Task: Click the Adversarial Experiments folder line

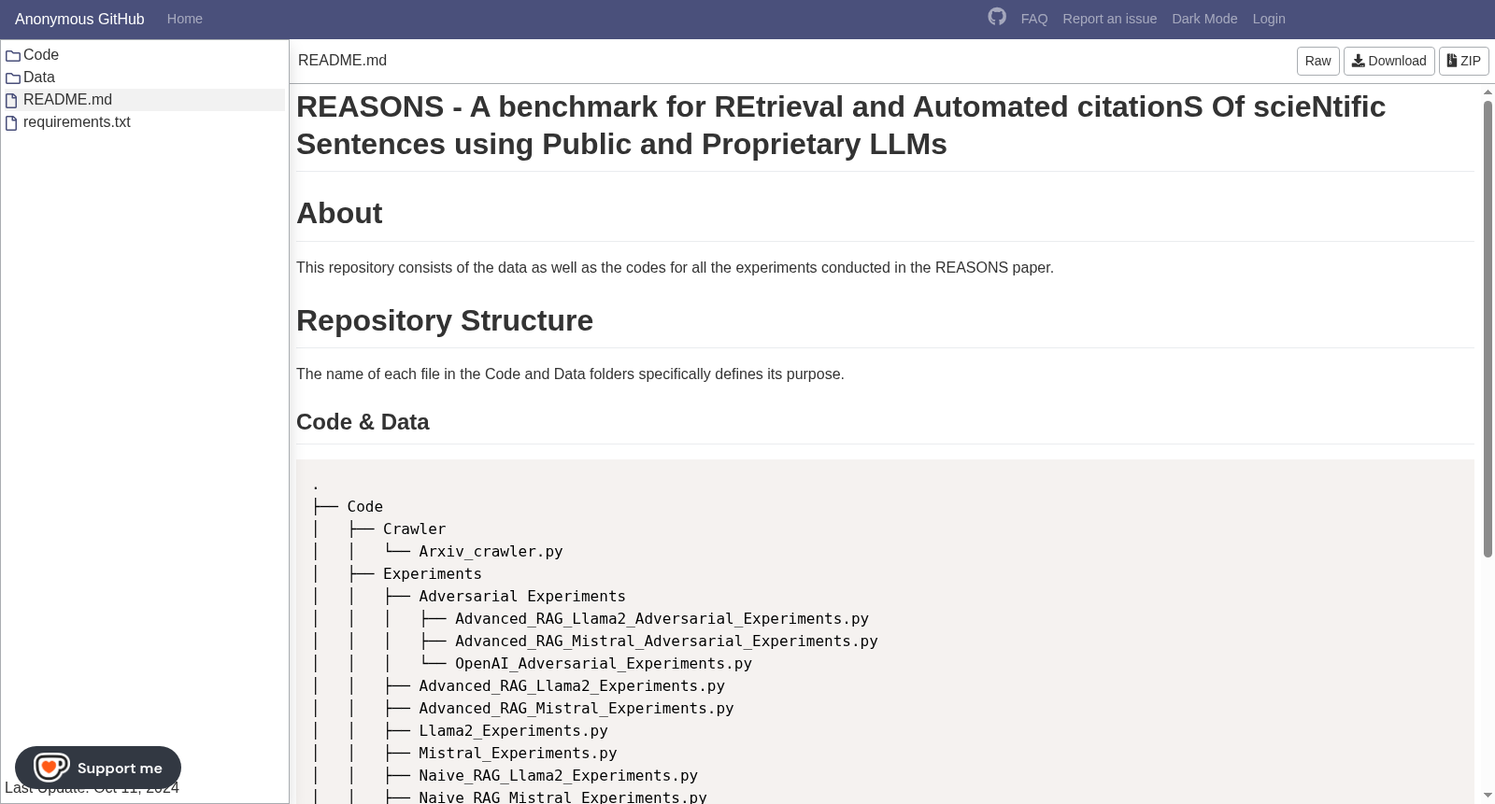Action: pos(522,596)
